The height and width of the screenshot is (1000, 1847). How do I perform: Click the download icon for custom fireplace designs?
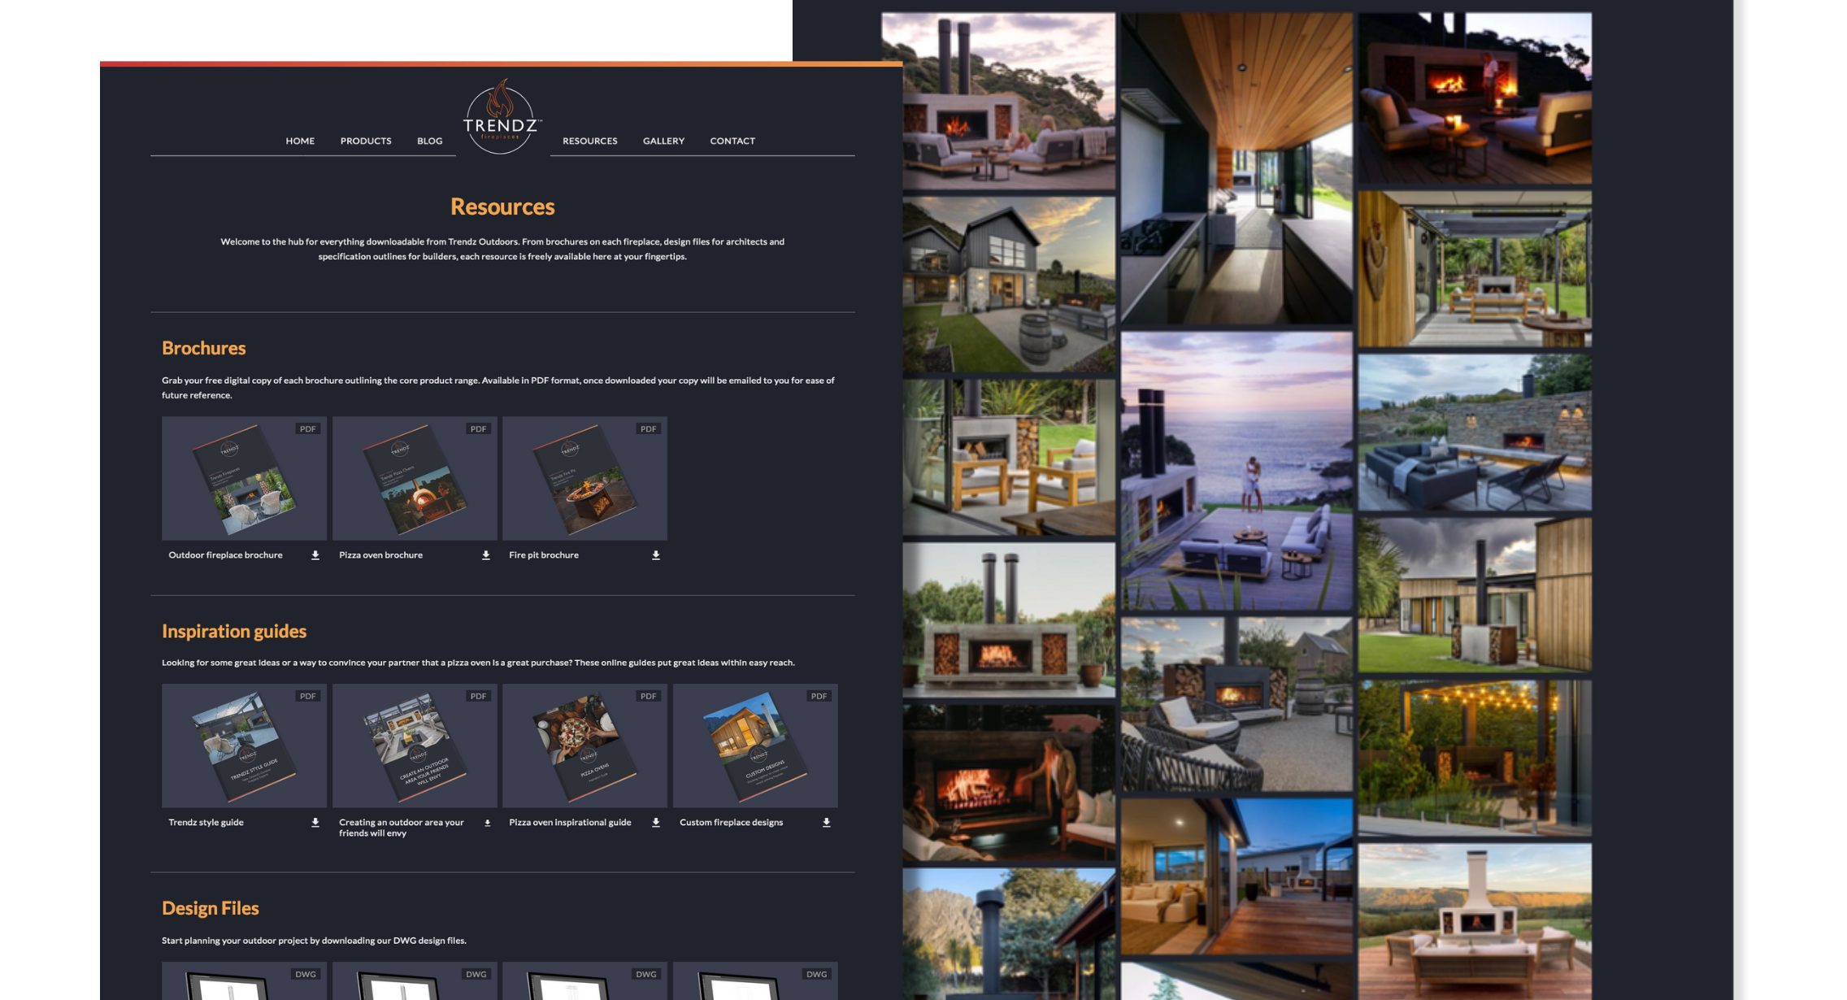pyautogui.click(x=826, y=823)
